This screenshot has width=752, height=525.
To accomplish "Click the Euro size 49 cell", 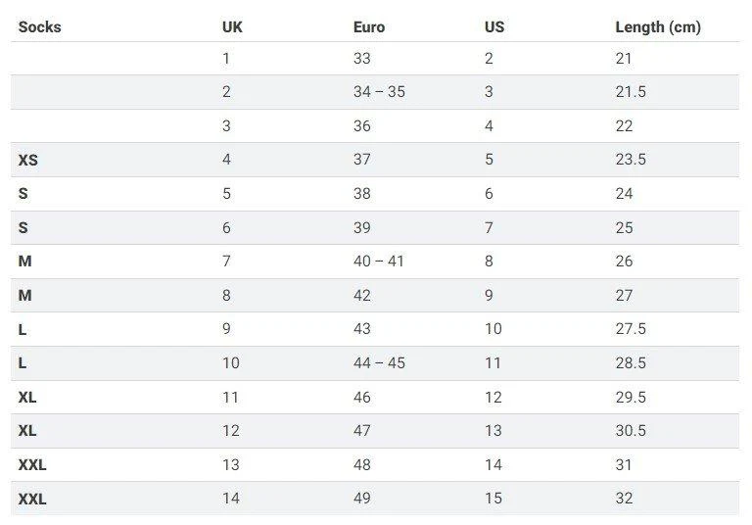I will pyautogui.click(x=362, y=499).
